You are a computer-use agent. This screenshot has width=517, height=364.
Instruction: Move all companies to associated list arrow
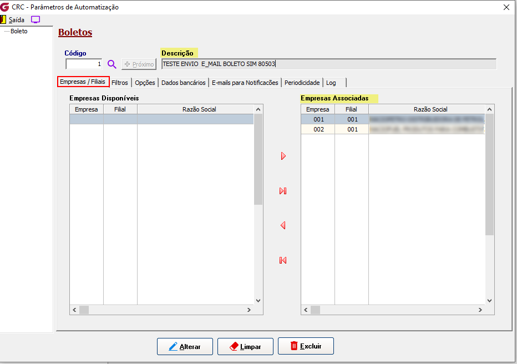coord(283,191)
